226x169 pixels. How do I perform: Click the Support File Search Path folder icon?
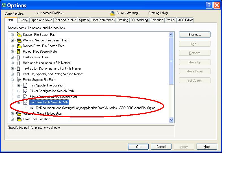19,35
